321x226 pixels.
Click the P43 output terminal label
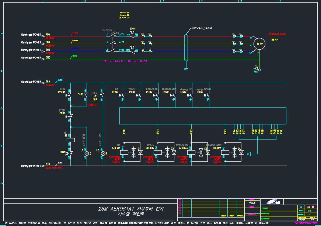coord(225,132)
